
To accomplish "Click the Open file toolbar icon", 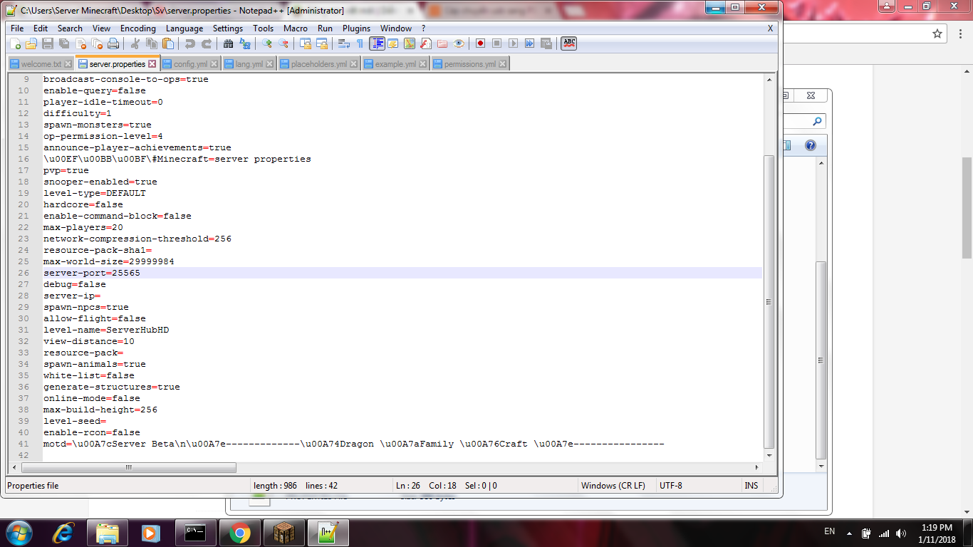I will pos(31,43).
